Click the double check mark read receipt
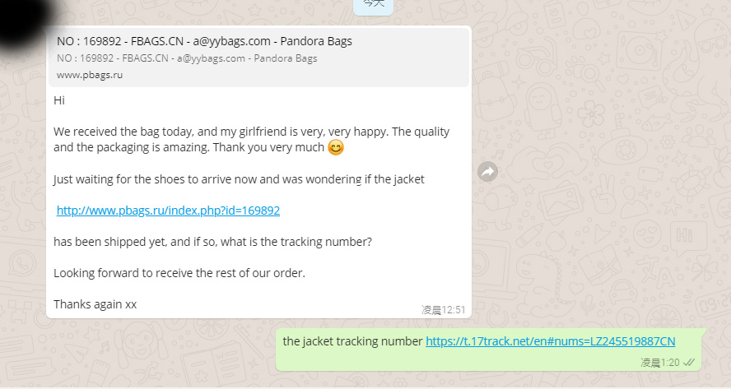Screen dimensions: 731x389 coord(689,363)
